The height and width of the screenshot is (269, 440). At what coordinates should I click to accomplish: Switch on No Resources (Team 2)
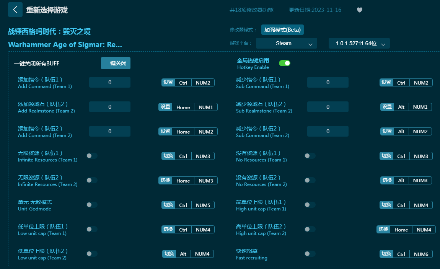tap(310, 180)
